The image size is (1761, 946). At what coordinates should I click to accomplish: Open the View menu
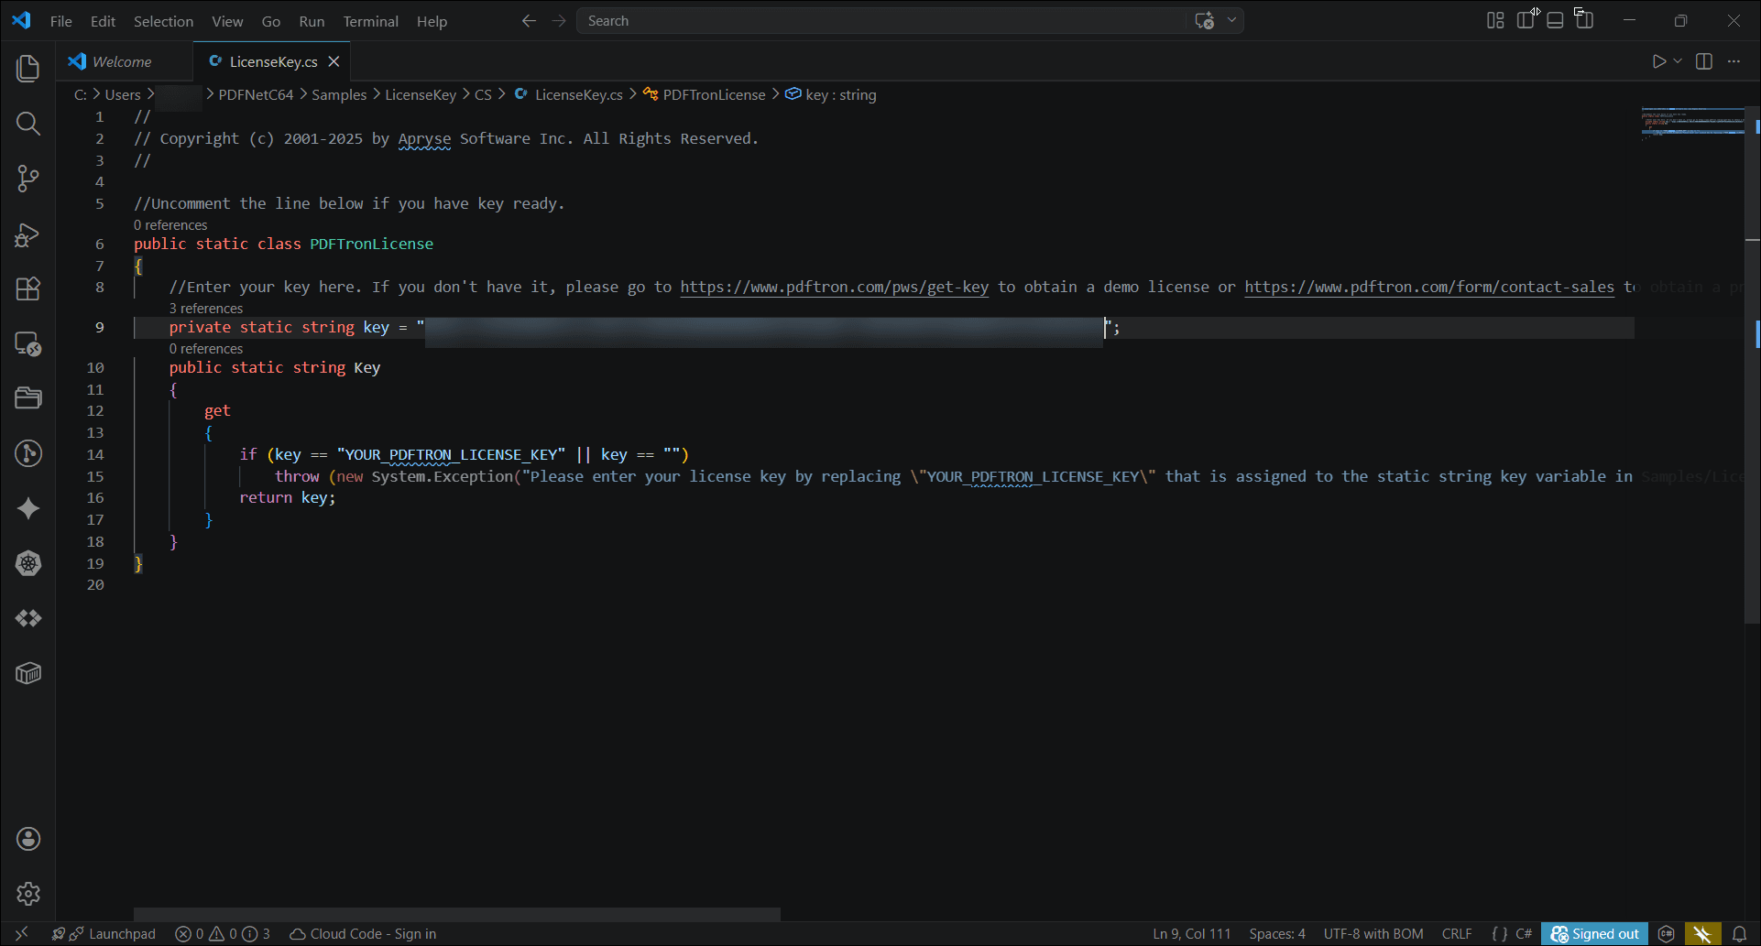(x=227, y=21)
